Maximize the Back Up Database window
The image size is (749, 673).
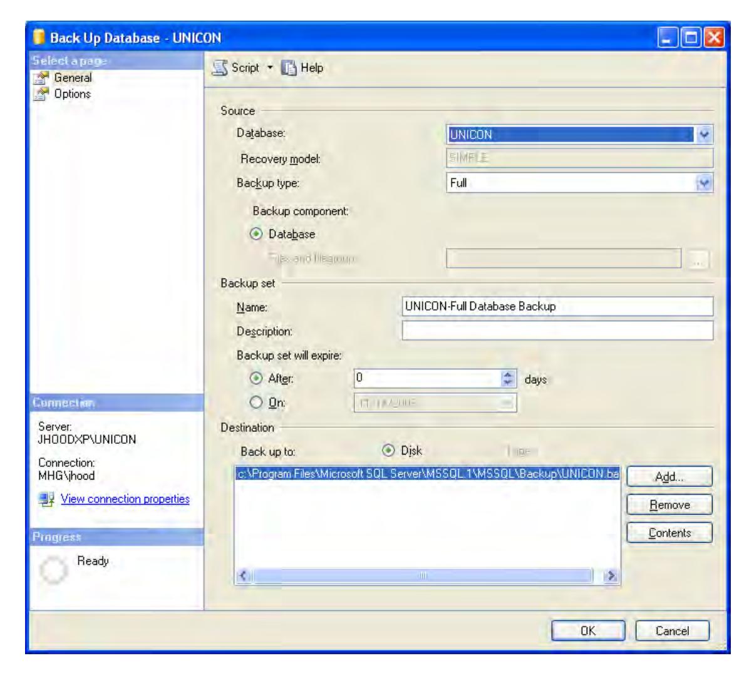point(691,38)
